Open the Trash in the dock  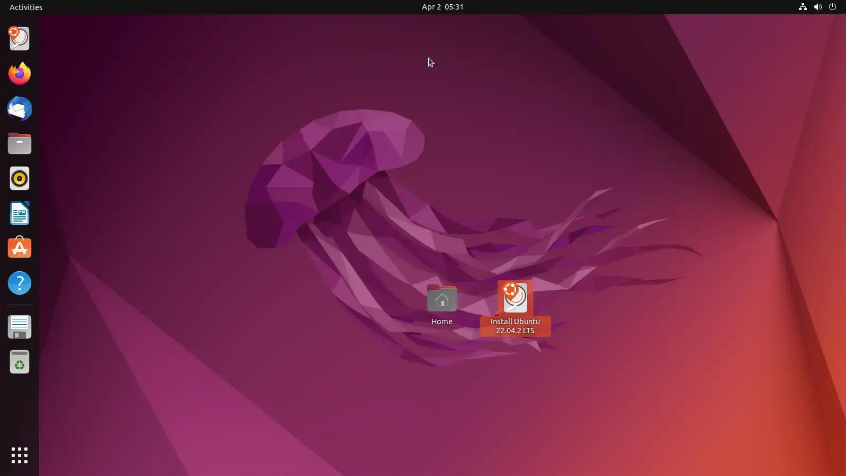[20, 362]
